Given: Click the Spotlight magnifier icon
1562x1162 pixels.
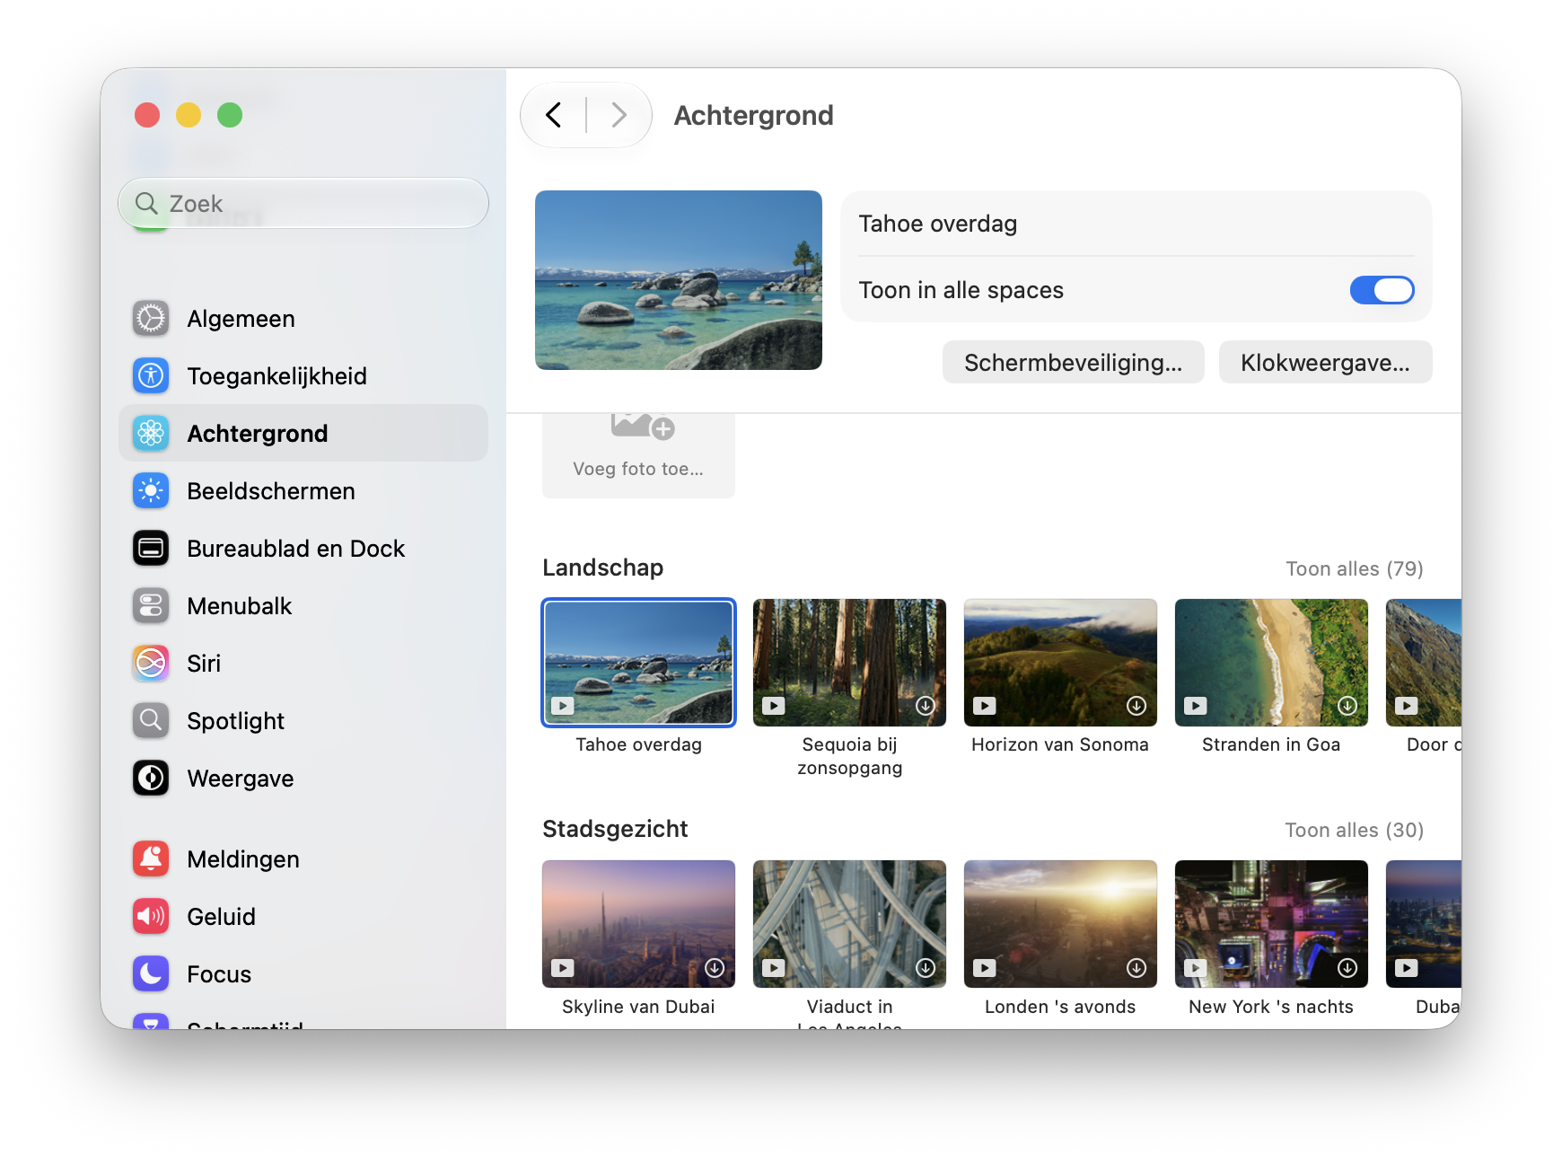Looking at the screenshot, I should point(151,721).
